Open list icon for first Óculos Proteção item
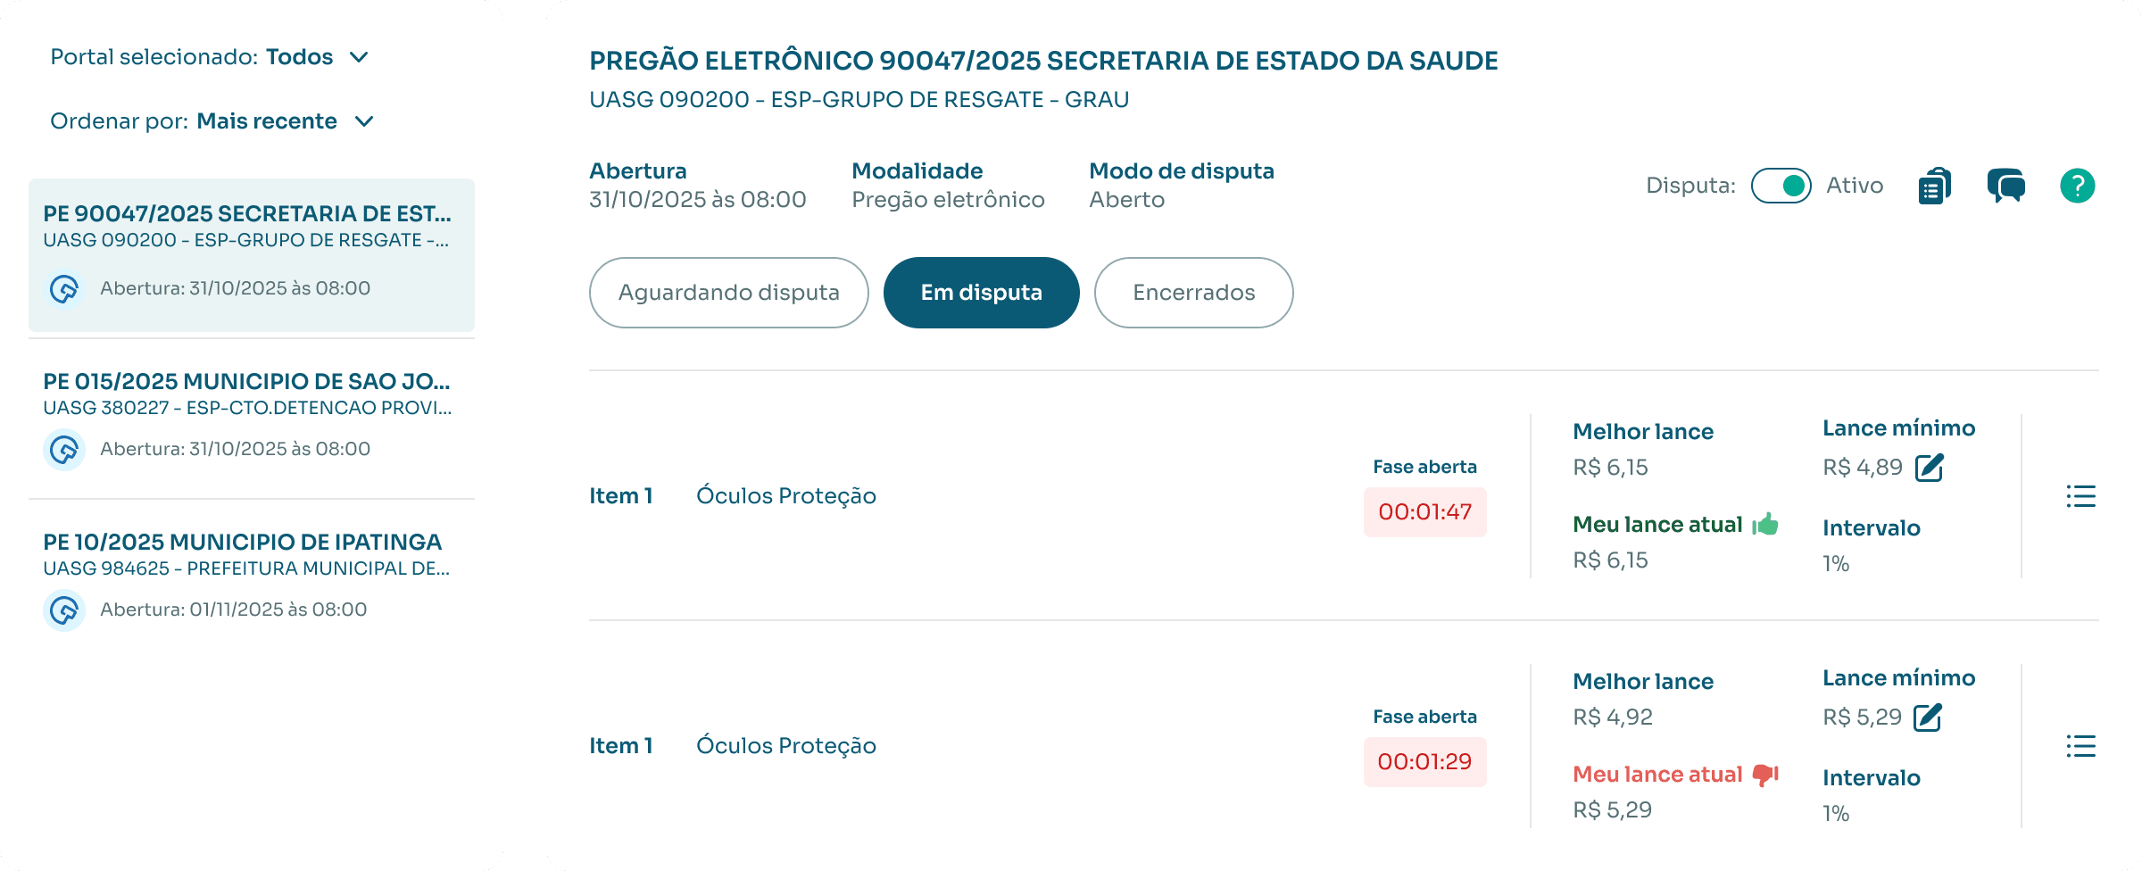The height and width of the screenshot is (871, 2142). (x=2080, y=496)
